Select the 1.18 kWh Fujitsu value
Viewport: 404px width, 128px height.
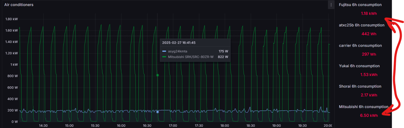tap(369, 14)
